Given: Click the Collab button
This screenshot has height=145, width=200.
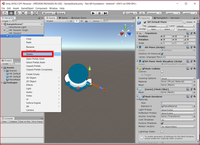Looking at the screenshot, I should pyautogui.click(x=130, y=13).
